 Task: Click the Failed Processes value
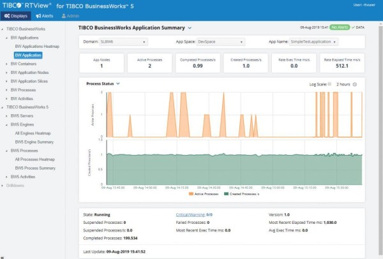coord(208,223)
